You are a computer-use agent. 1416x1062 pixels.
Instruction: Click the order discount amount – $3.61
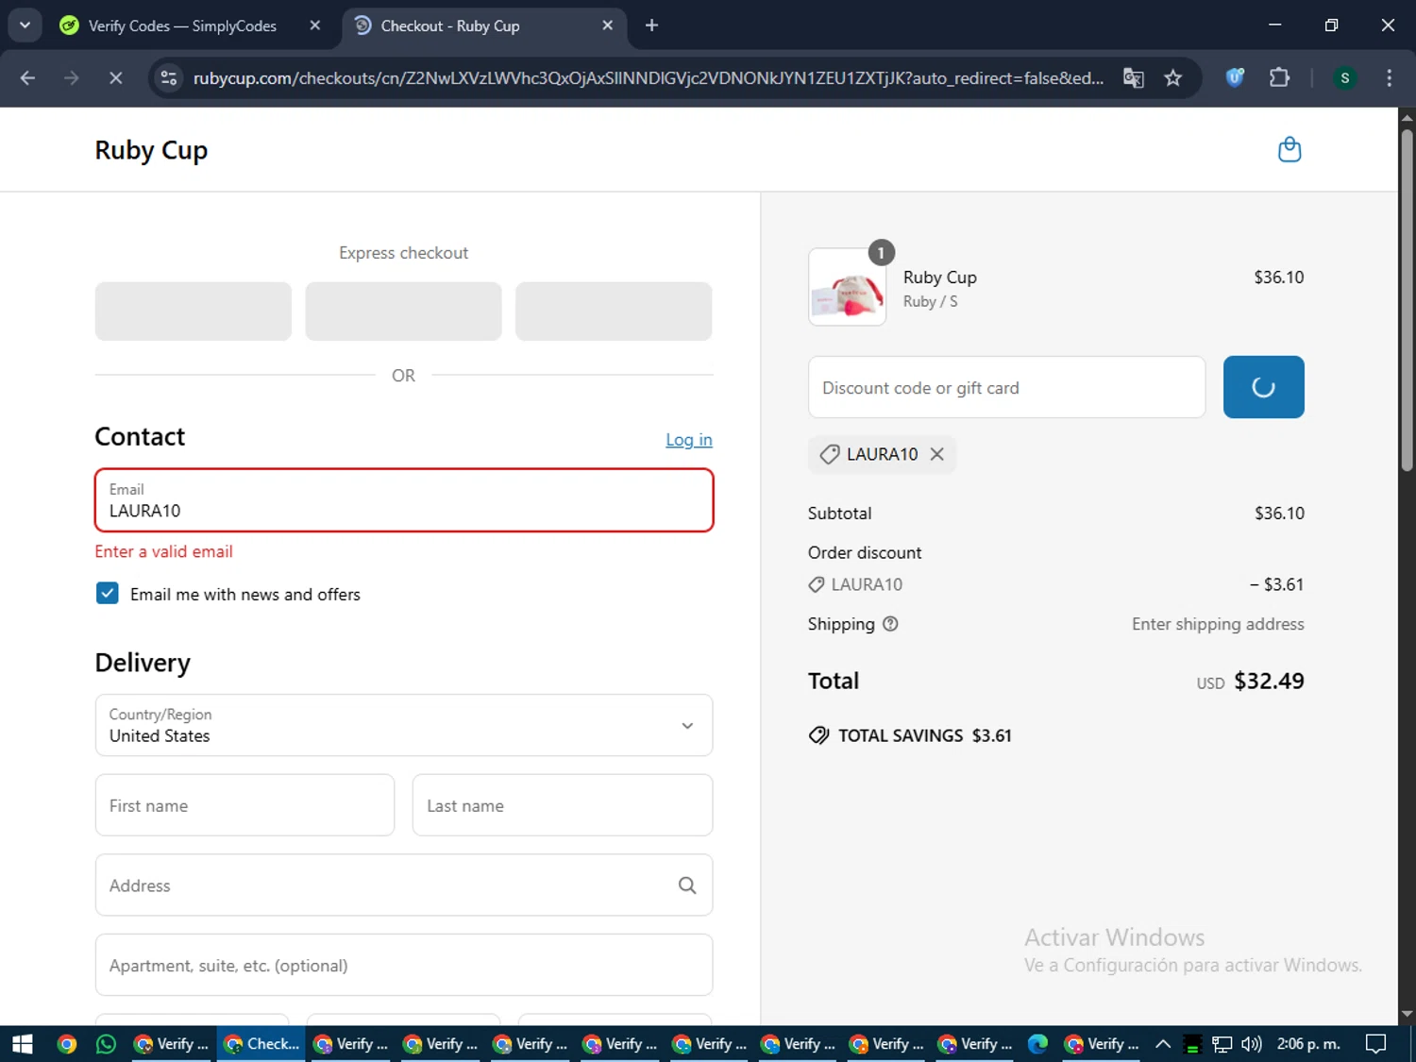pos(1276,584)
